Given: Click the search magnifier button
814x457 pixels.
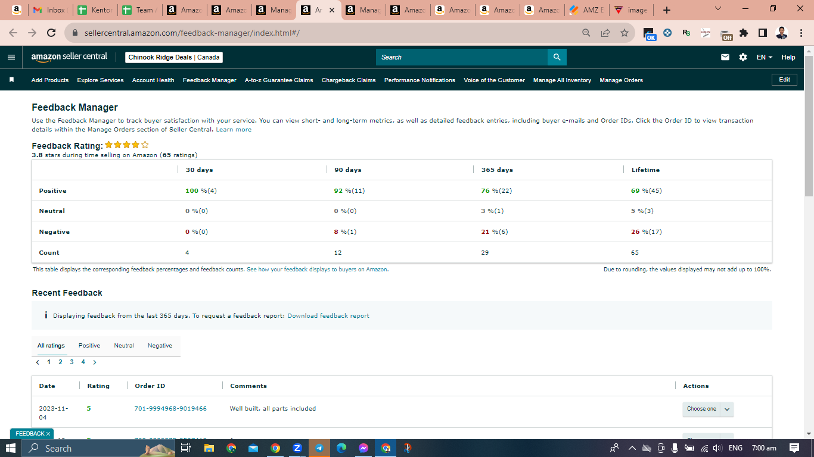Looking at the screenshot, I should (x=557, y=57).
